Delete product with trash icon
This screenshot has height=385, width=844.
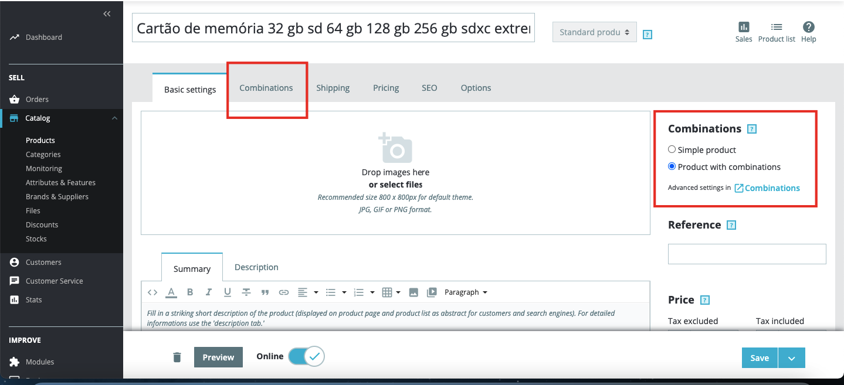[x=177, y=357]
